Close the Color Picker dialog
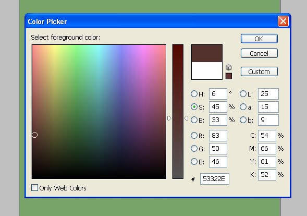The height and width of the screenshot is (216, 307). [x=283, y=21]
